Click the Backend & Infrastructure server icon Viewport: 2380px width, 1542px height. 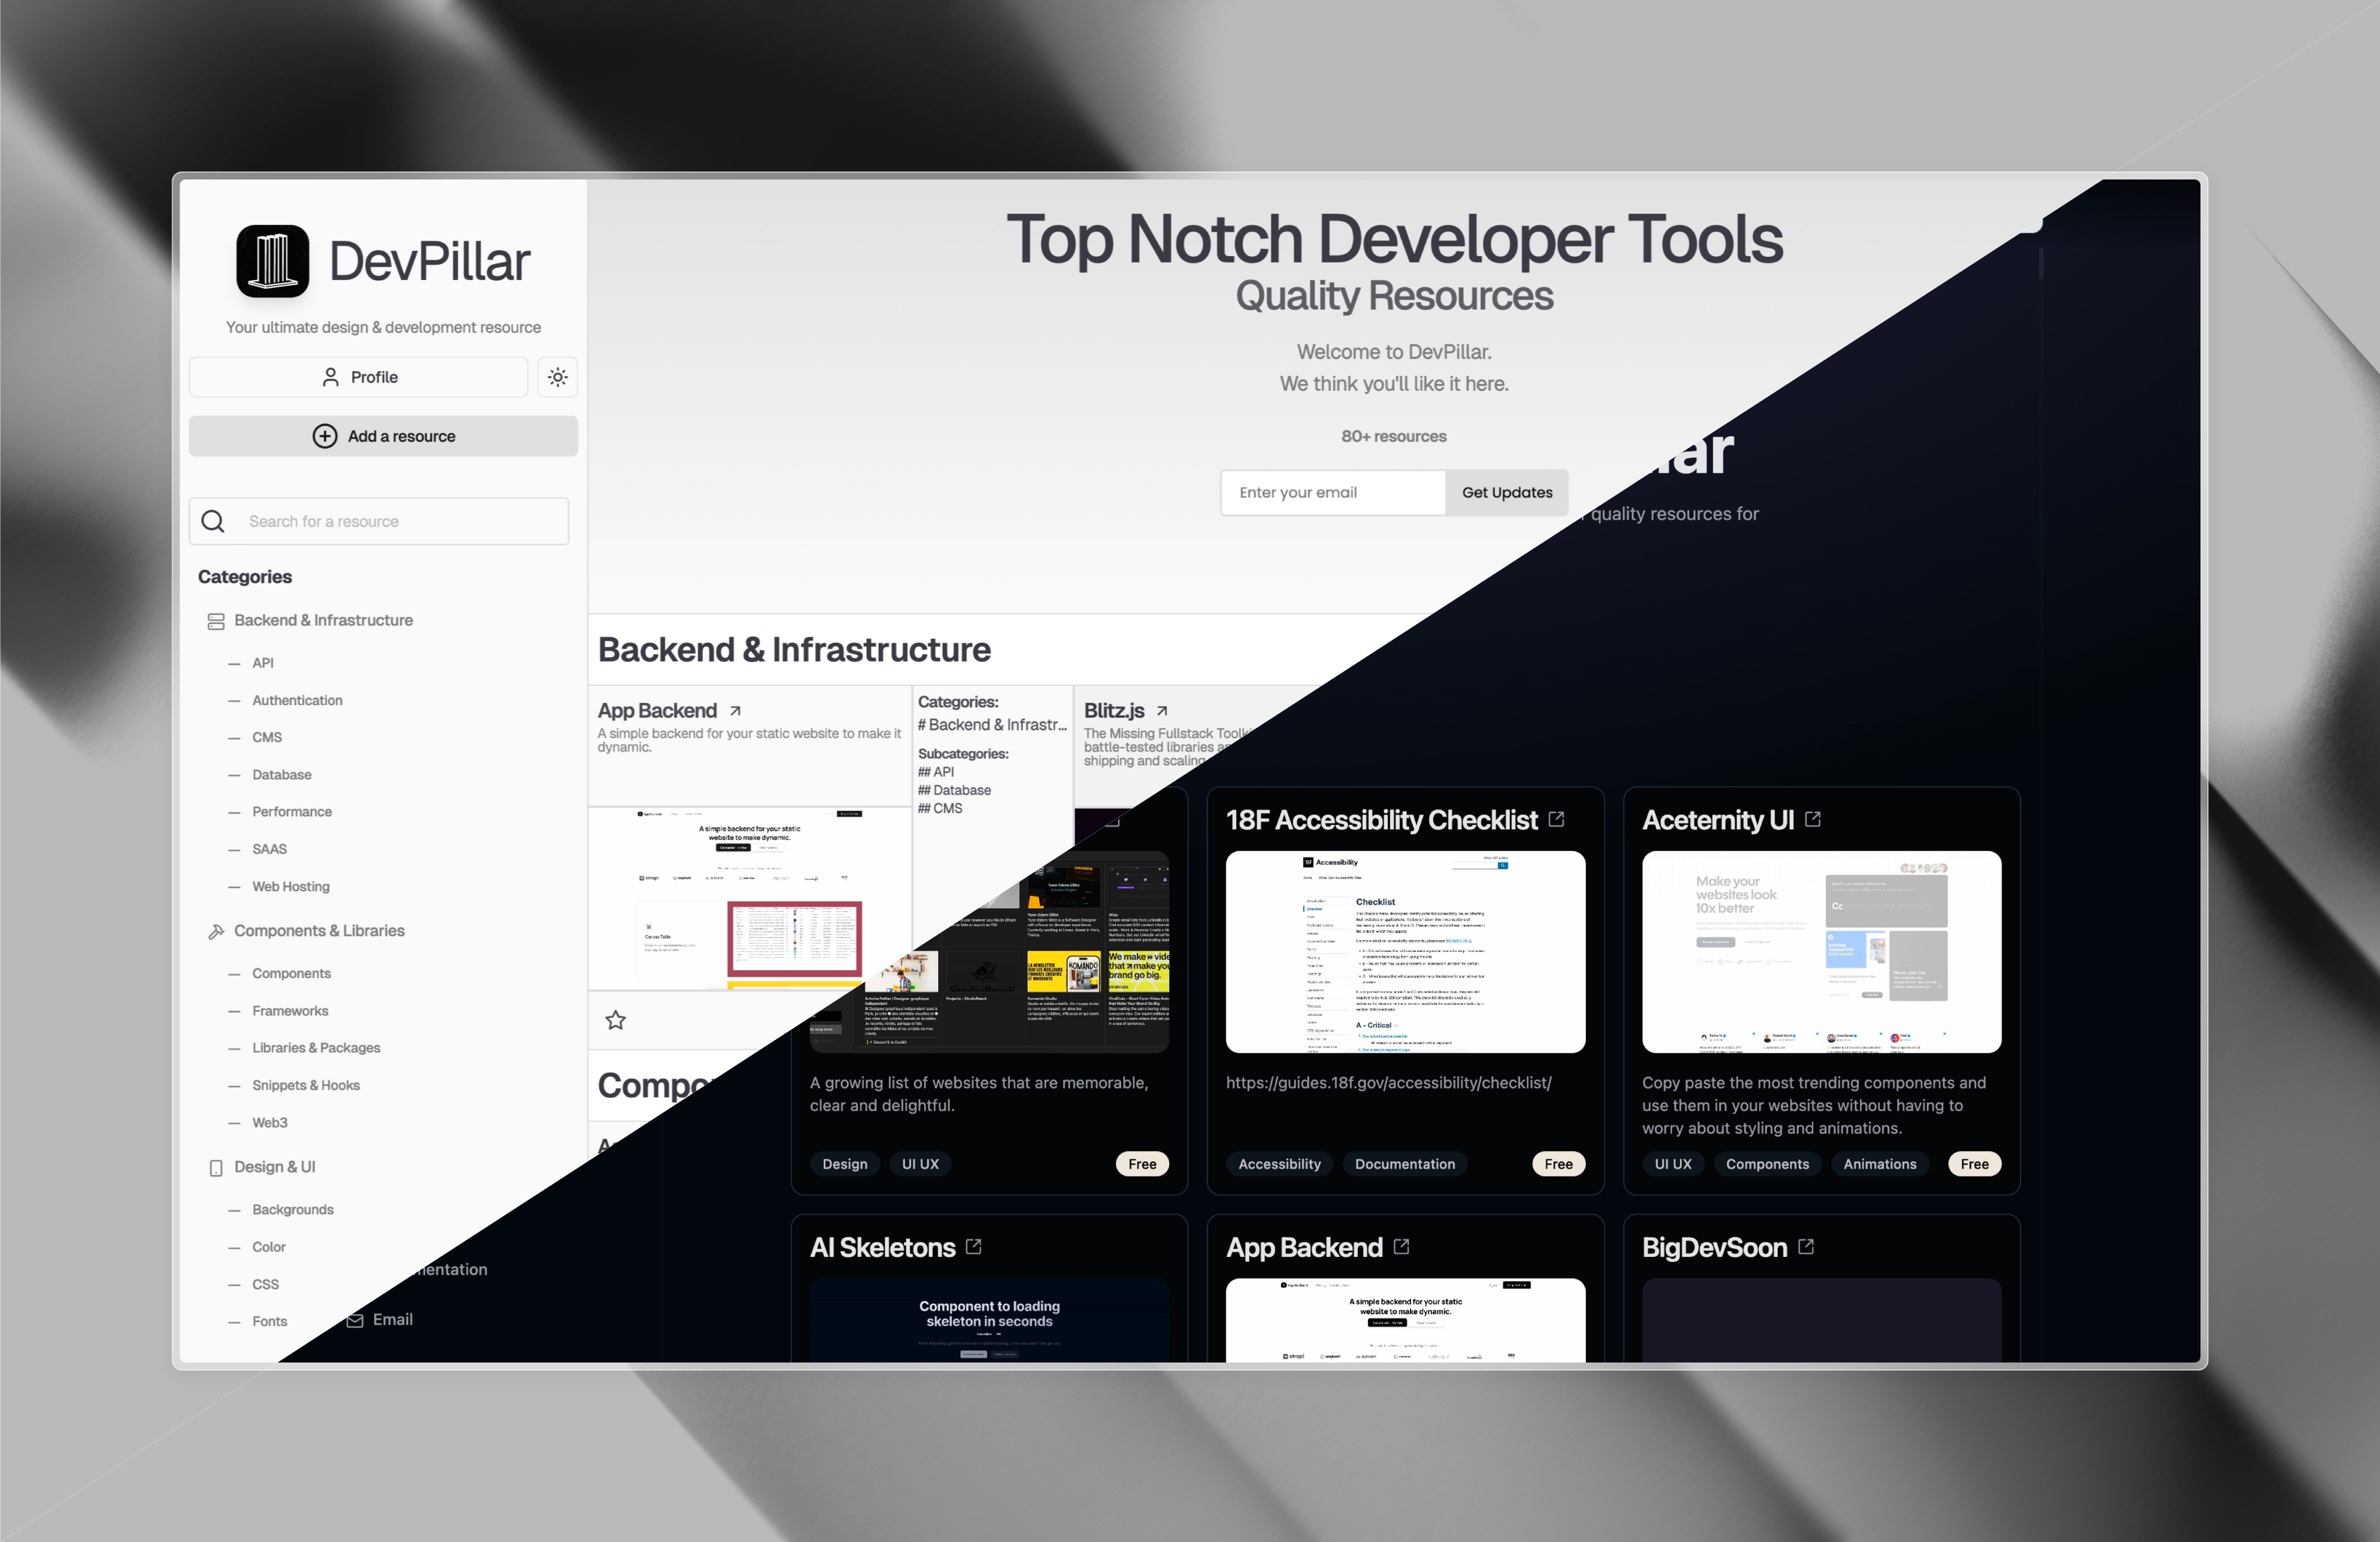pos(215,621)
